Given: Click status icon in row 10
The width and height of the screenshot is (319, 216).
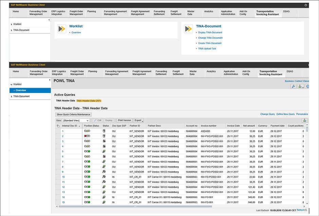Looking at the screenshot, I should tap(104, 177).
